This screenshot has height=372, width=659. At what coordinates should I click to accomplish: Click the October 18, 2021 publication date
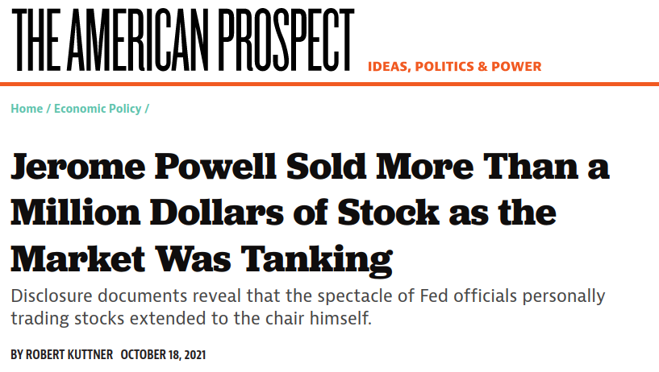point(163,355)
